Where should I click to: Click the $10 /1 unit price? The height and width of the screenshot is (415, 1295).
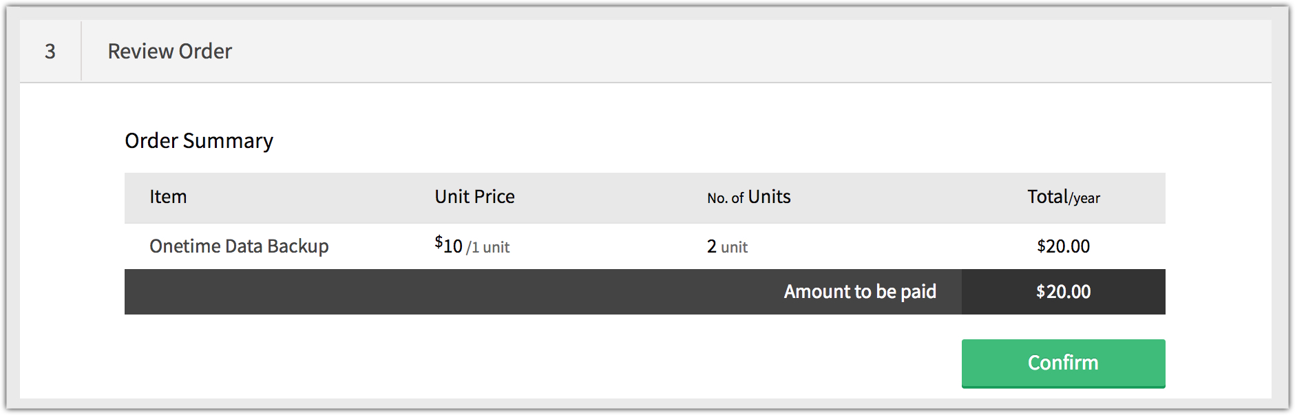click(472, 246)
